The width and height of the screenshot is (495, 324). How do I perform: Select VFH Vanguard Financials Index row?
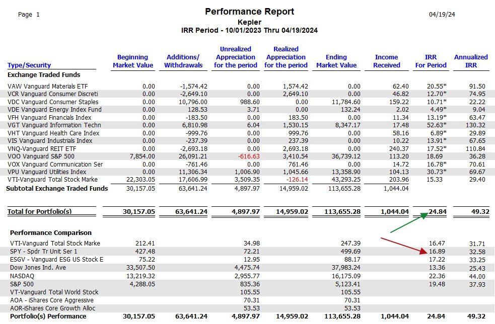click(x=248, y=117)
